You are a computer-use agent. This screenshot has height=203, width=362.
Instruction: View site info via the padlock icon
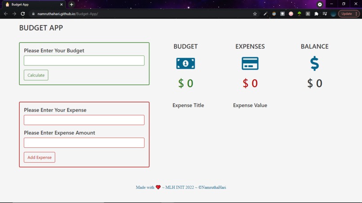pos(33,14)
